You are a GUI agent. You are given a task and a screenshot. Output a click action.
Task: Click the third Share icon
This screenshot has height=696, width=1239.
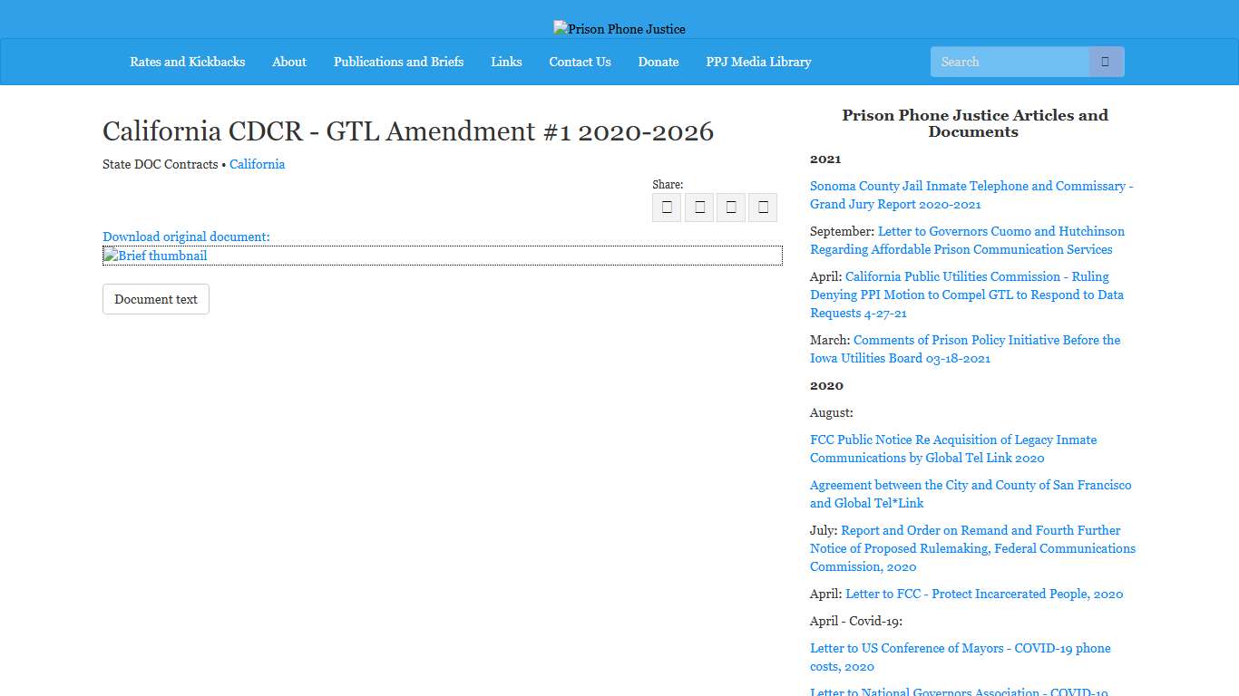click(730, 207)
